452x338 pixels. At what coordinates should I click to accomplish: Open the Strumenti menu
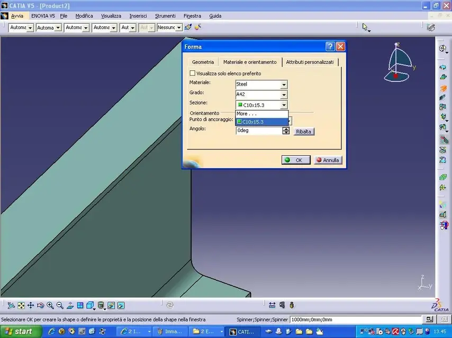(x=165, y=16)
